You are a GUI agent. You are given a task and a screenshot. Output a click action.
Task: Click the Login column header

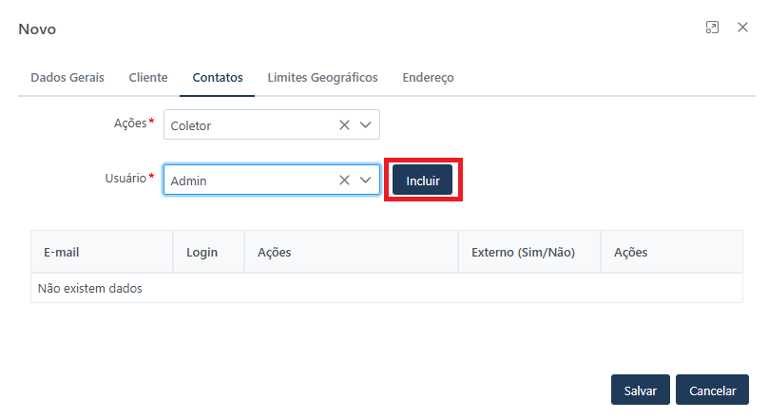[x=202, y=253]
